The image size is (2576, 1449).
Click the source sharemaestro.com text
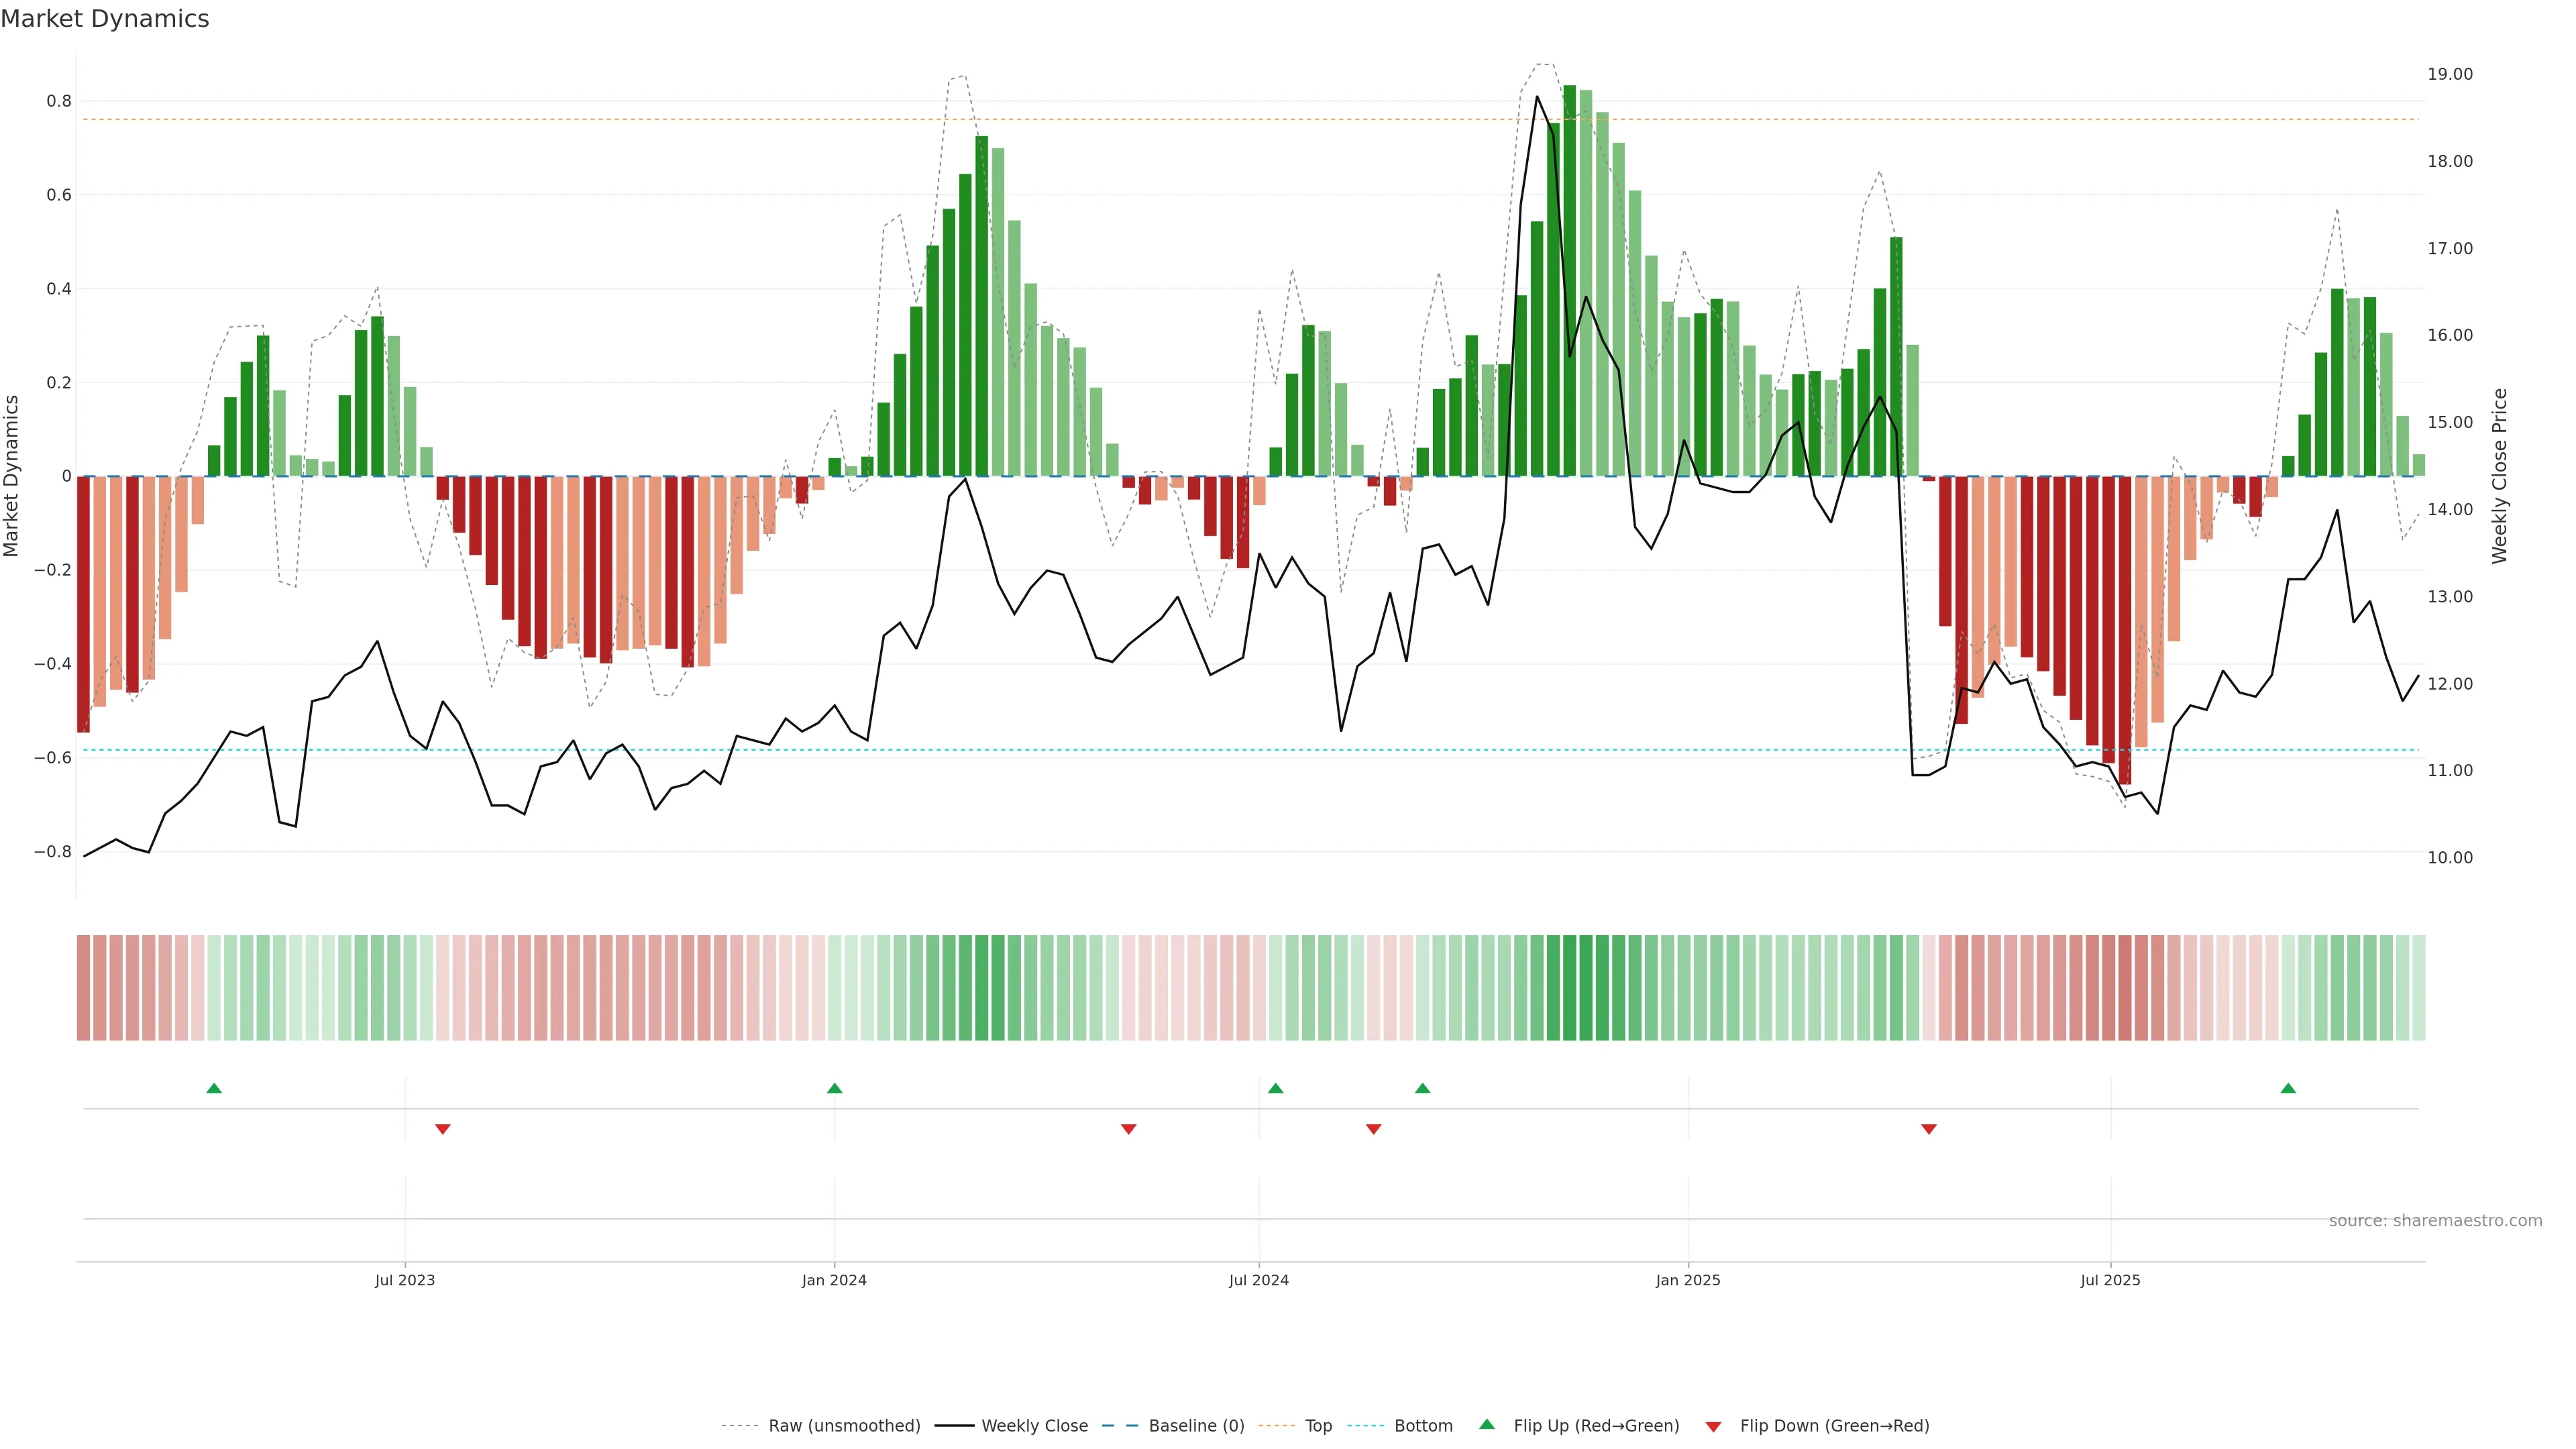pyautogui.click(x=2435, y=1221)
